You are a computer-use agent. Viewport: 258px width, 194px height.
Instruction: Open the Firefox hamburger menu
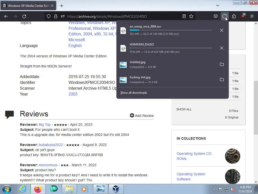[x=252, y=16]
